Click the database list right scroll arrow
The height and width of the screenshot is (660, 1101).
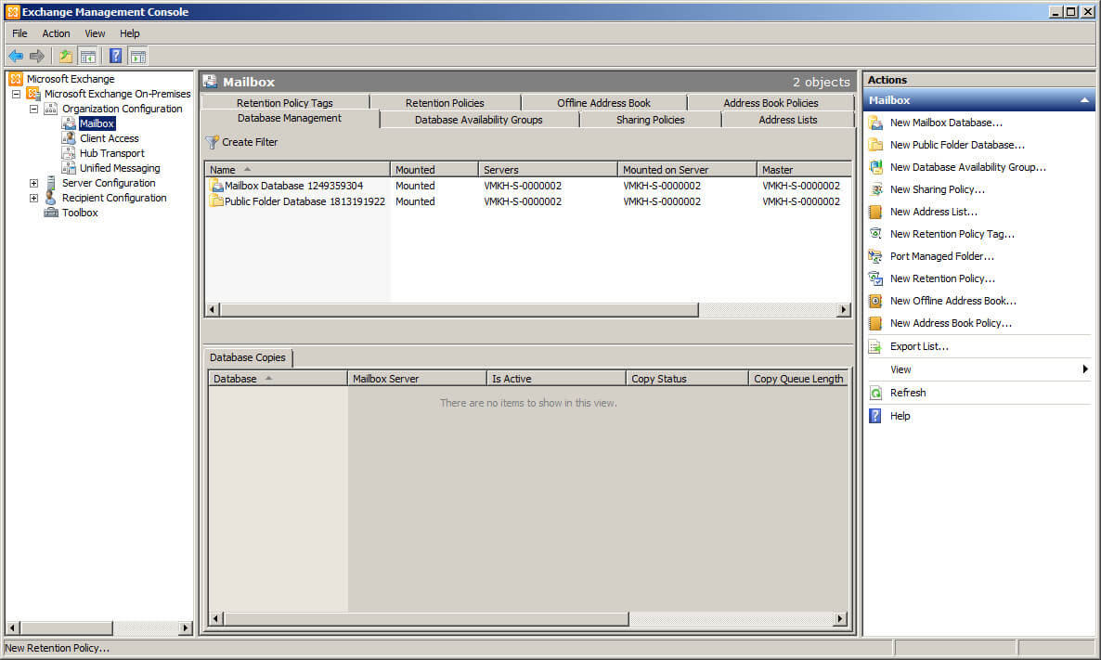(x=844, y=310)
